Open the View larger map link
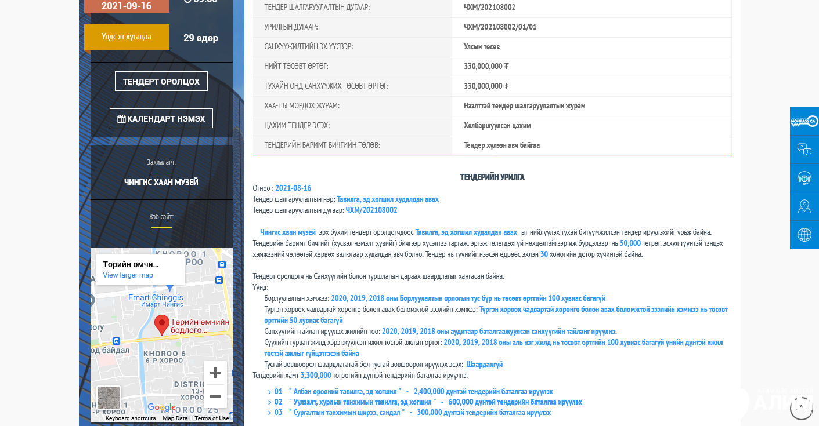The width and height of the screenshot is (819, 426). point(128,275)
